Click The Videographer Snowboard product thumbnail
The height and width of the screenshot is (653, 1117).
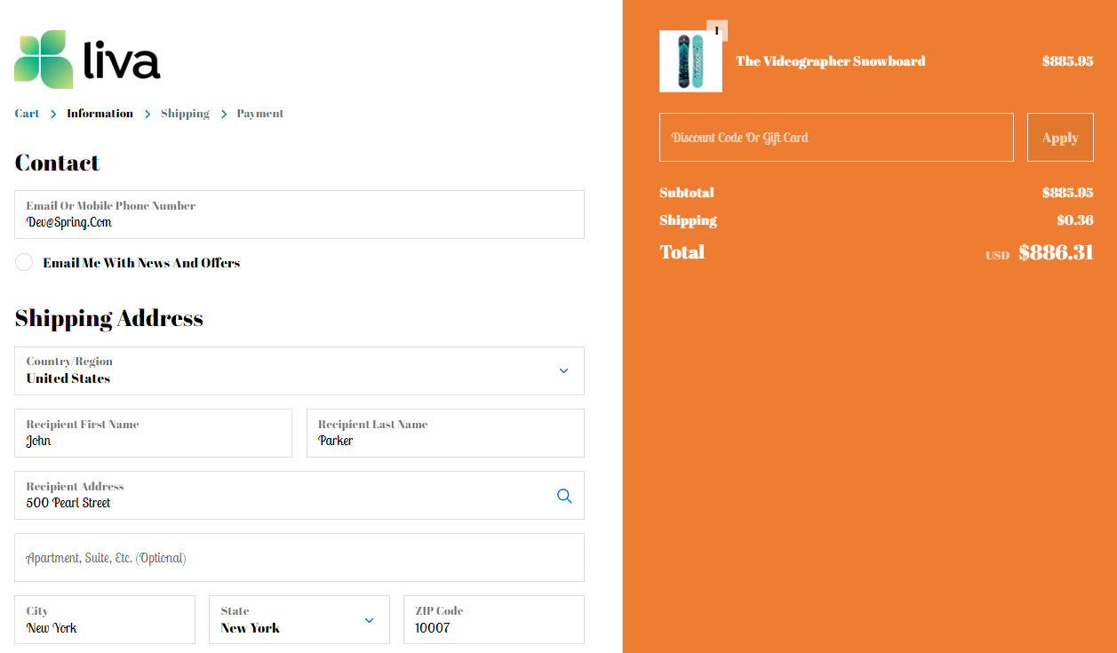pyautogui.click(x=690, y=61)
